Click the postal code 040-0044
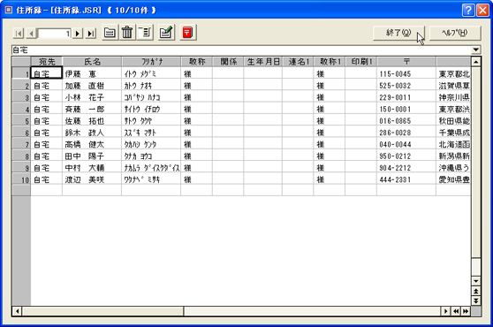 (x=406, y=144)
